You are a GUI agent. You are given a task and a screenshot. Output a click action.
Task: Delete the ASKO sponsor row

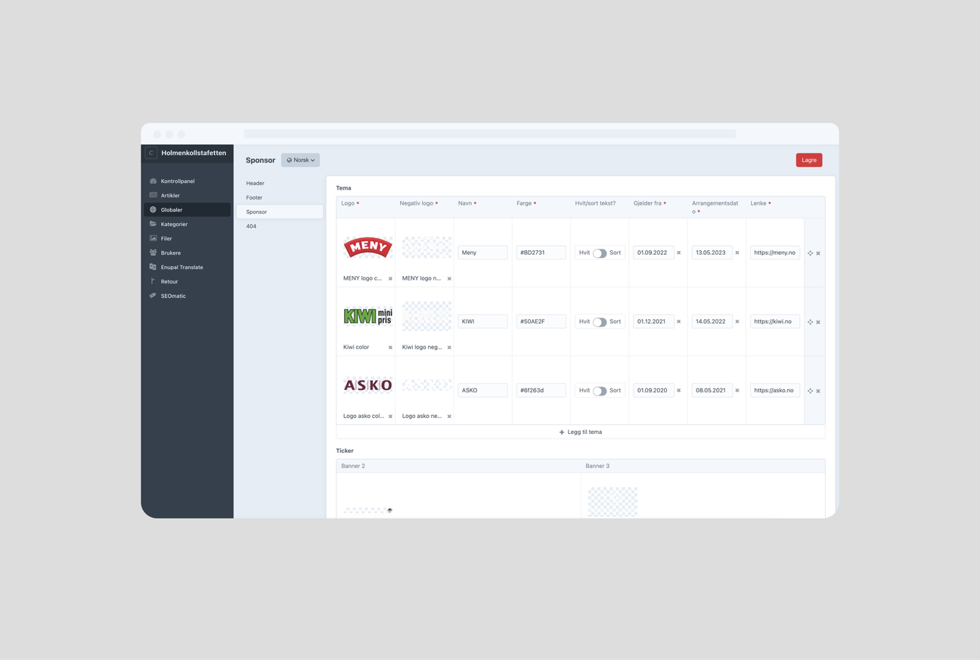tap(818, 391)
